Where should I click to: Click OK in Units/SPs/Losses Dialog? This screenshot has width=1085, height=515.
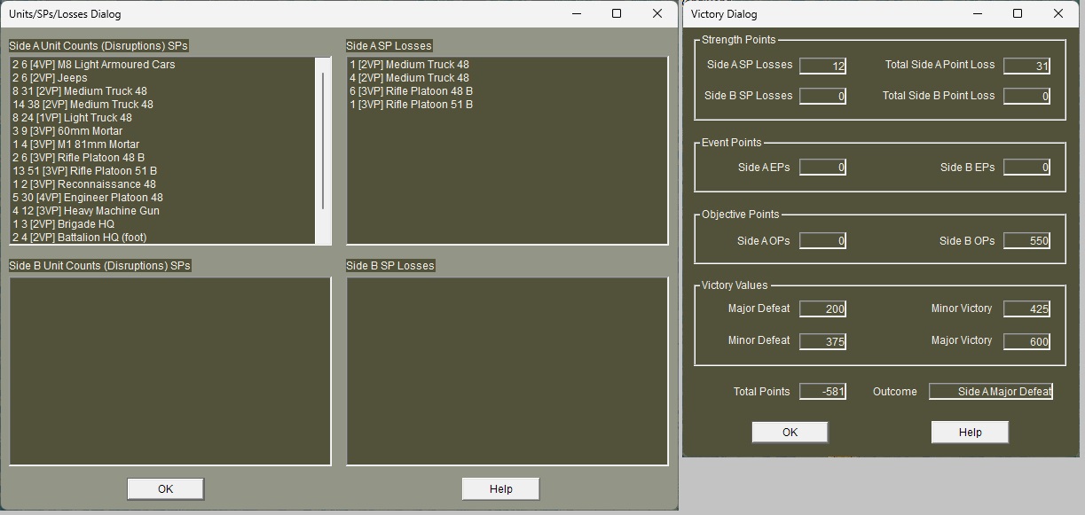point(165,488)
